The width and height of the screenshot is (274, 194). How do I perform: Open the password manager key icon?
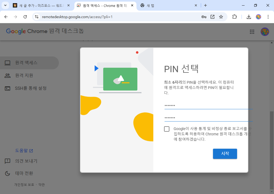204,17
